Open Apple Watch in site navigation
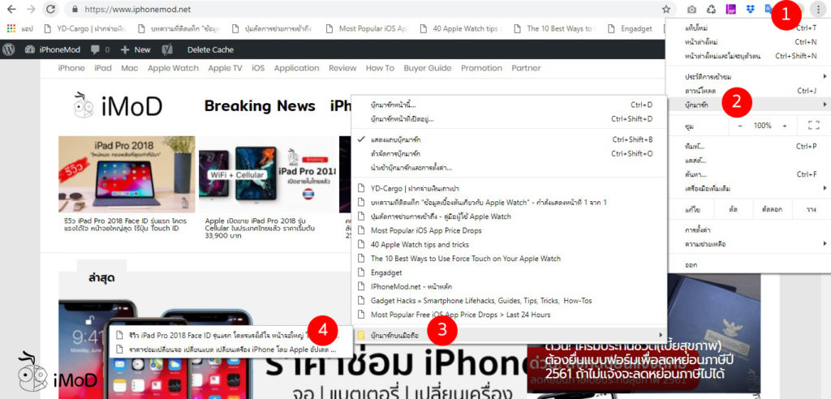The image size is (831, 399). point(174,68)
